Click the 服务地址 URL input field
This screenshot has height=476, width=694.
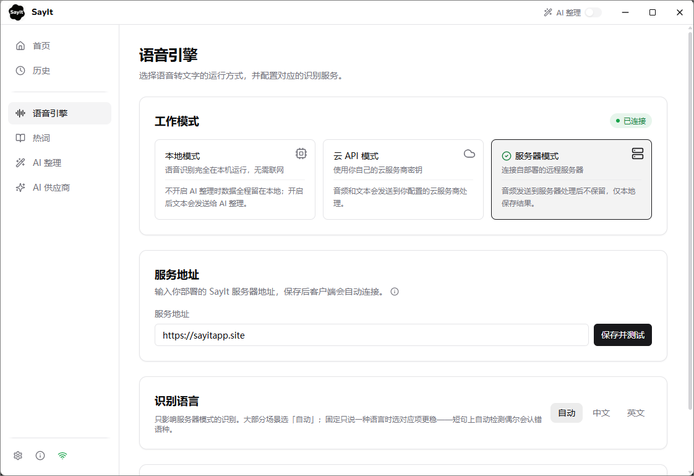[x=371, y=335]
